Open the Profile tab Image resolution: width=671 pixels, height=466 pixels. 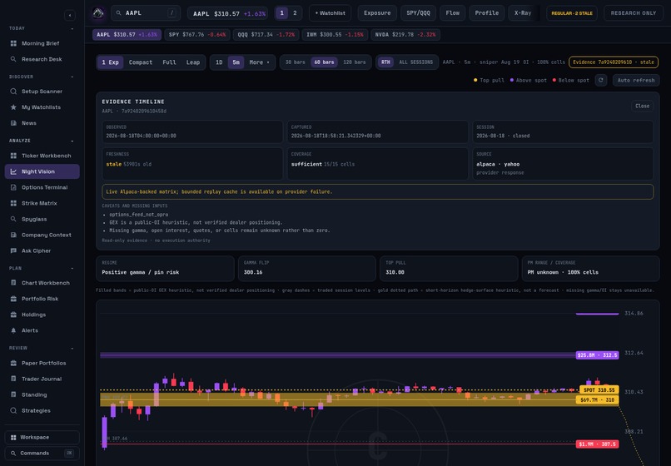[x=486, y=13]
